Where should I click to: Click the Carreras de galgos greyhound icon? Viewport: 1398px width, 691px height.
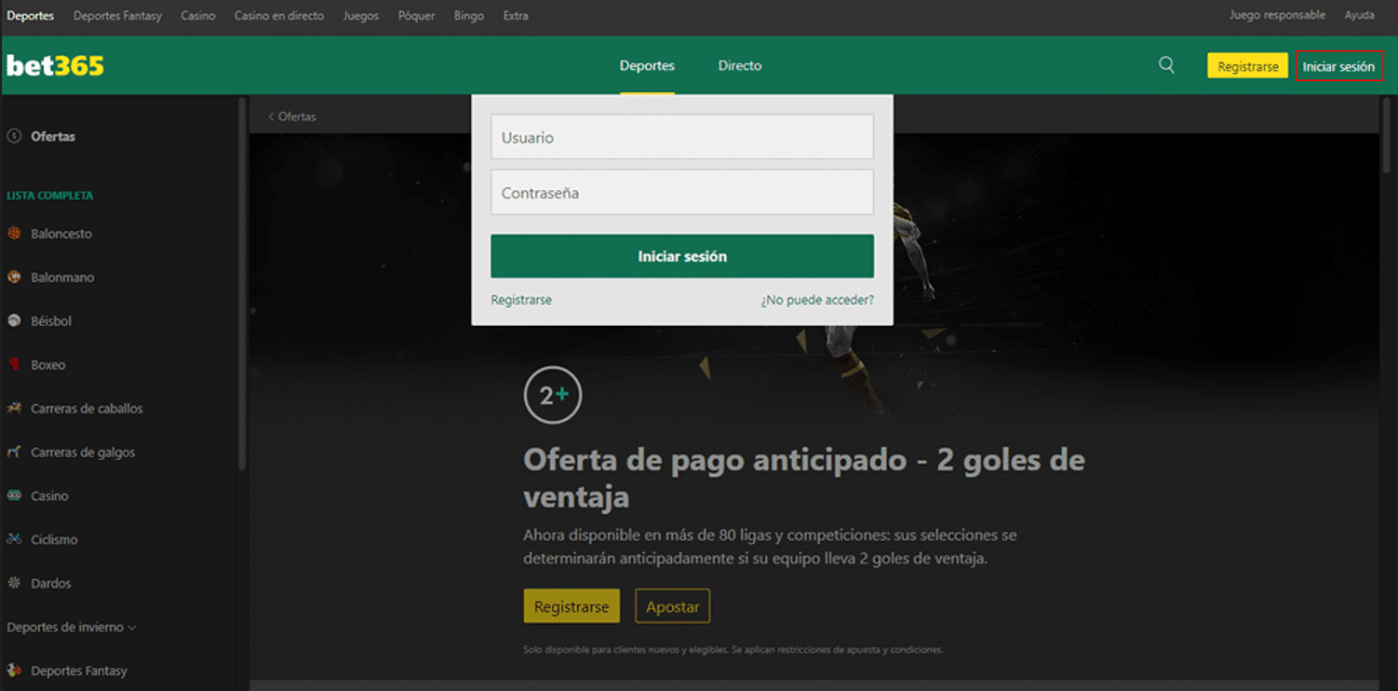click(x=14, y=452)
